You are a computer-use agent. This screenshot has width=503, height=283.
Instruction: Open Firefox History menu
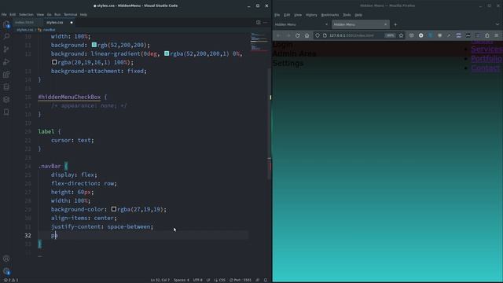(311, 15)
